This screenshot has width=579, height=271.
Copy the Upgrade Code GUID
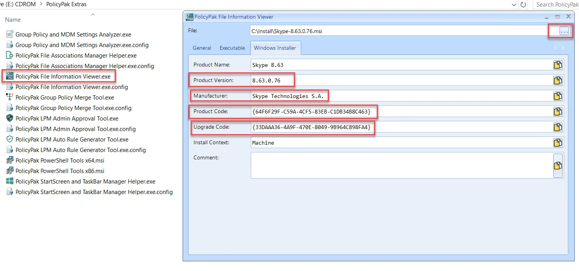click(558, 127)
